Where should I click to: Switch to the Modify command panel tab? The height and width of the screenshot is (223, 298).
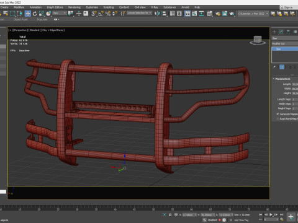[x=281, y=32]
